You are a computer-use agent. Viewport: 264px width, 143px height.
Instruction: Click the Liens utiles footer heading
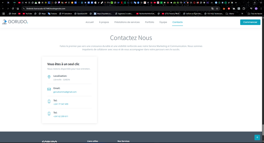click(x=93, y=141)
